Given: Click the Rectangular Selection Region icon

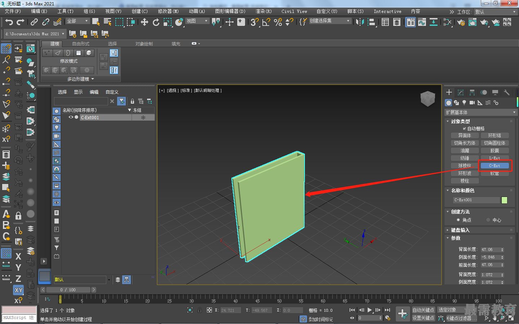Looking at the screenshot, I should click(x=119, y=22).
